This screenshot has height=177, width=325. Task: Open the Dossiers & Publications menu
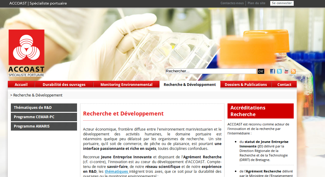pos(246,84)
